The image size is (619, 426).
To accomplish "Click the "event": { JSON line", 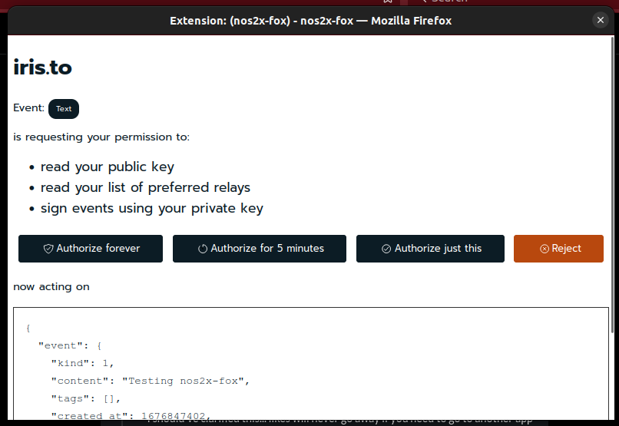I will 70,346.
